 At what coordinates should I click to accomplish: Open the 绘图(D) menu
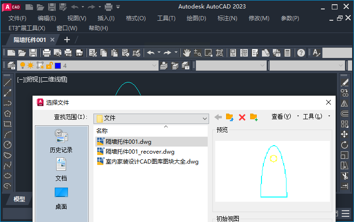[196, 18]
